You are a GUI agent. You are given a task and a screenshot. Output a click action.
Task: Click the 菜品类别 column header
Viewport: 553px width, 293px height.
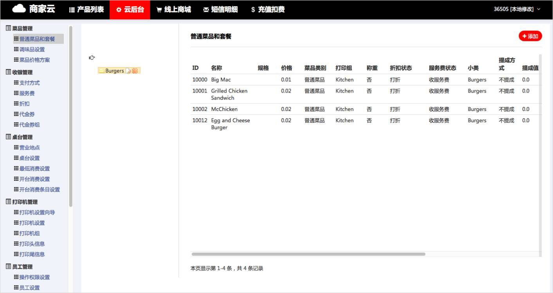click(315, 68)
